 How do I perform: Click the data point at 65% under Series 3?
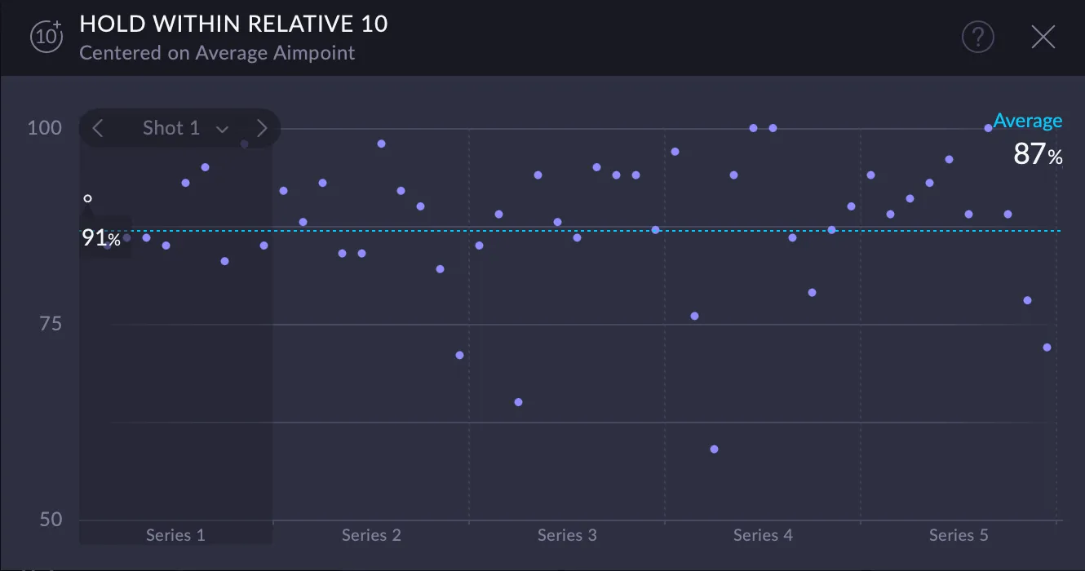[517, 401]
